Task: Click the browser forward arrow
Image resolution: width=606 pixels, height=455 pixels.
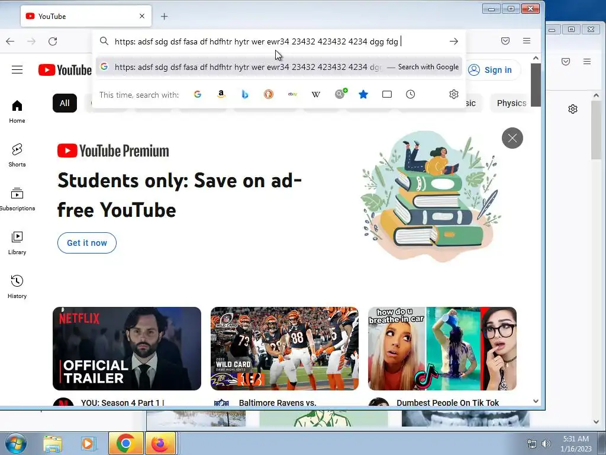Action: click(31, 41)
